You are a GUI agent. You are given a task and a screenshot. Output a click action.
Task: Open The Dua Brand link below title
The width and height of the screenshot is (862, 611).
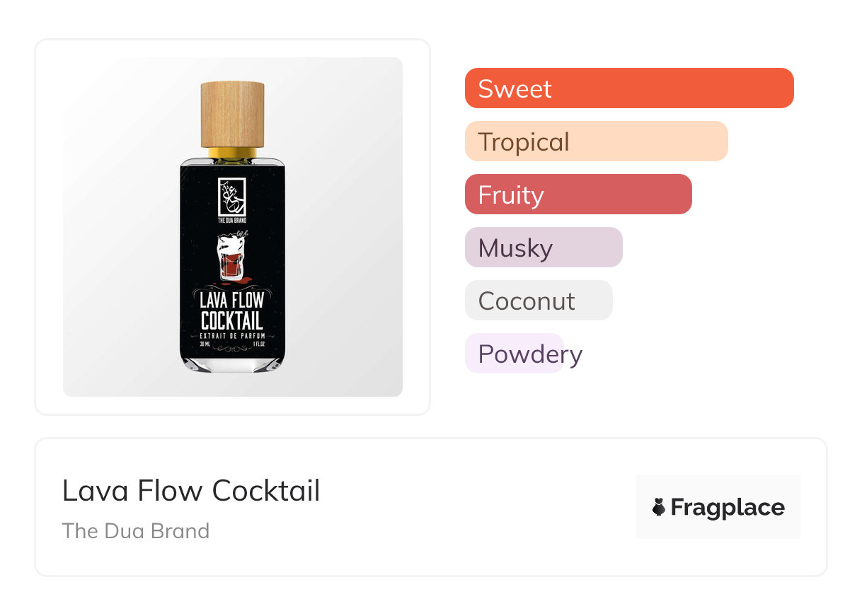(x=136, y=531)
